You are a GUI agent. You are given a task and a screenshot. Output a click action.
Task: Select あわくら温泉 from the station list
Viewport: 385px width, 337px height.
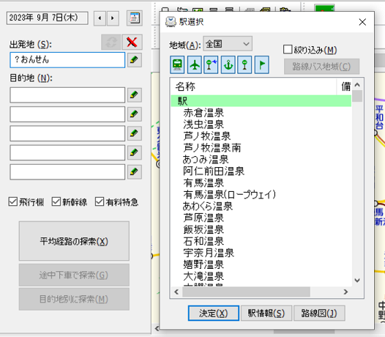[x=207, y=206]
